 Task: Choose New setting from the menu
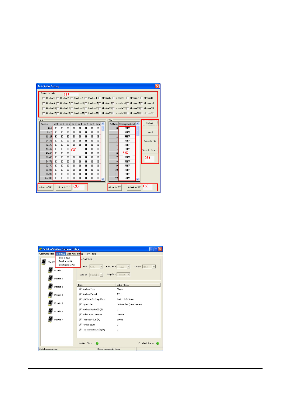64,258
